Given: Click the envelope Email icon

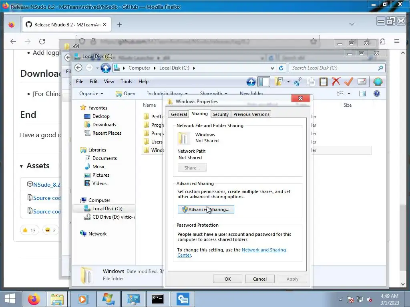Looking at the screenshot, I should coord(362,82).
